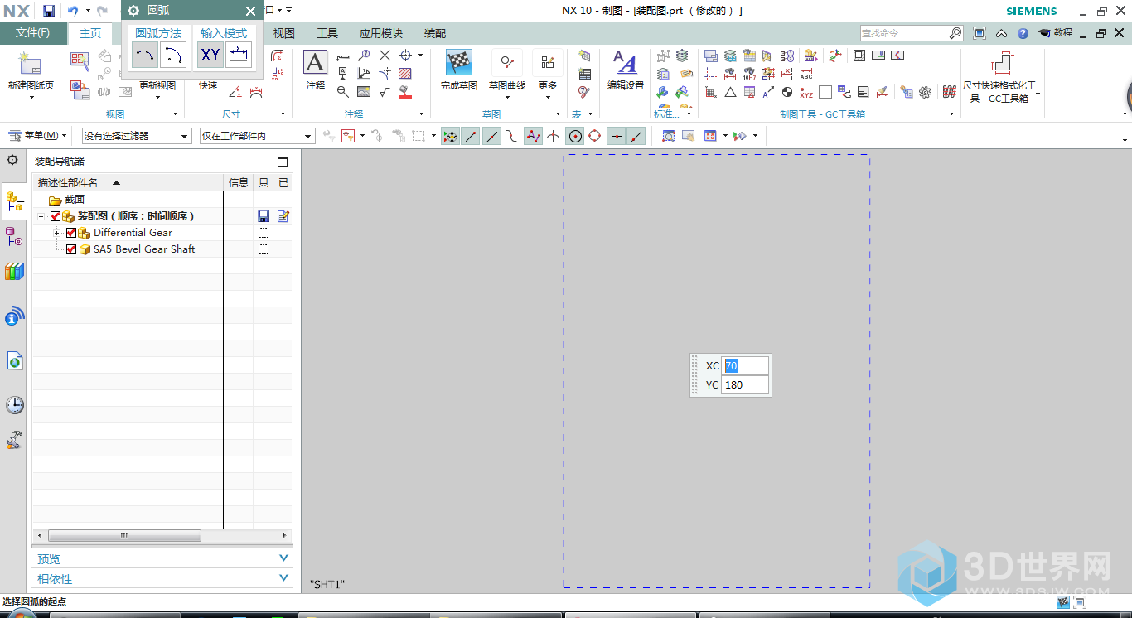The image size is (1132, 618).
Task: Click the 信息 column header
Action: pos(239,182)
